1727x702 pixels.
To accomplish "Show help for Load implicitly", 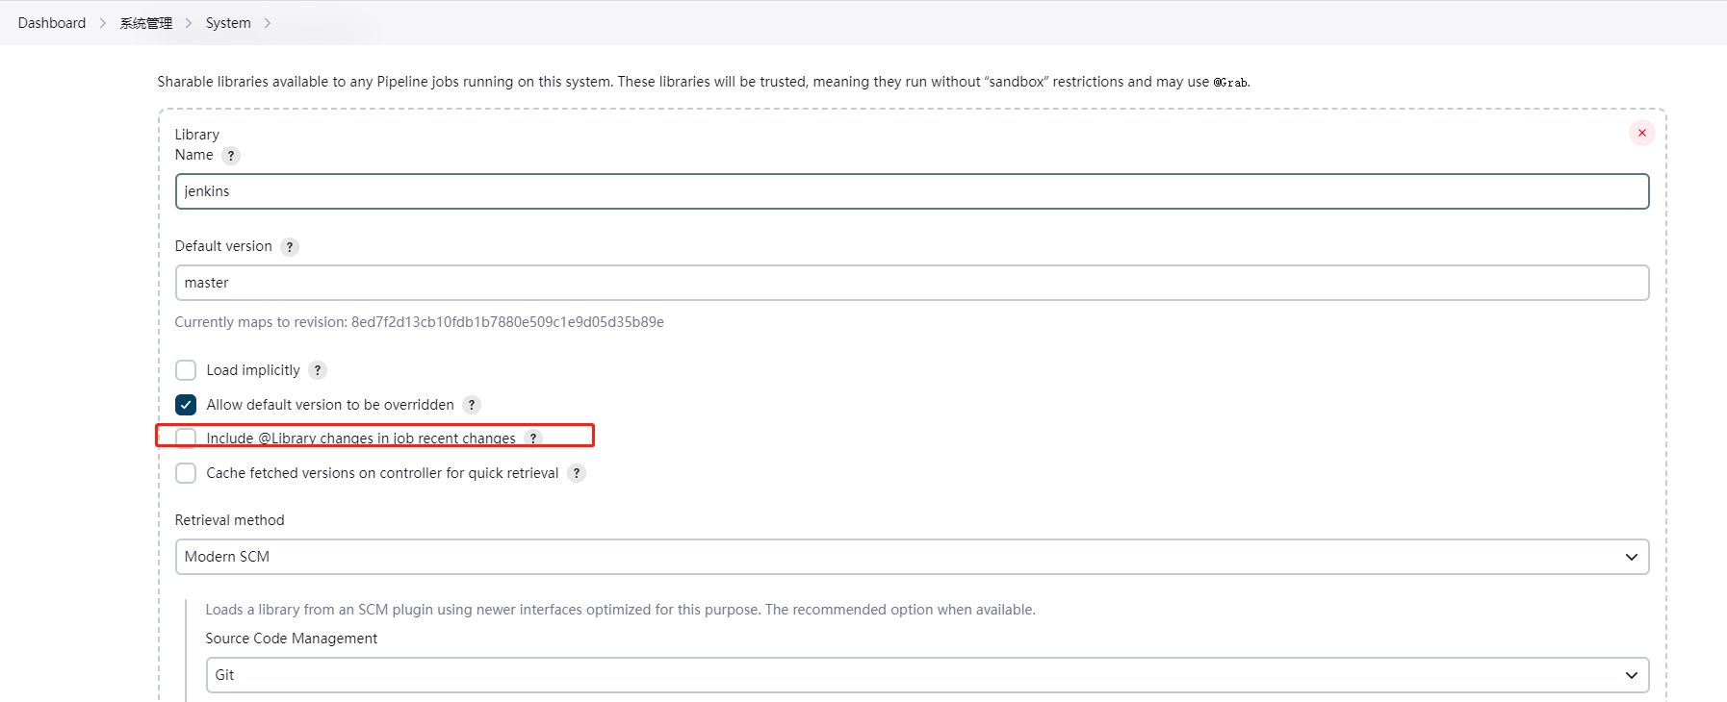I will click(x=318, y=370).
